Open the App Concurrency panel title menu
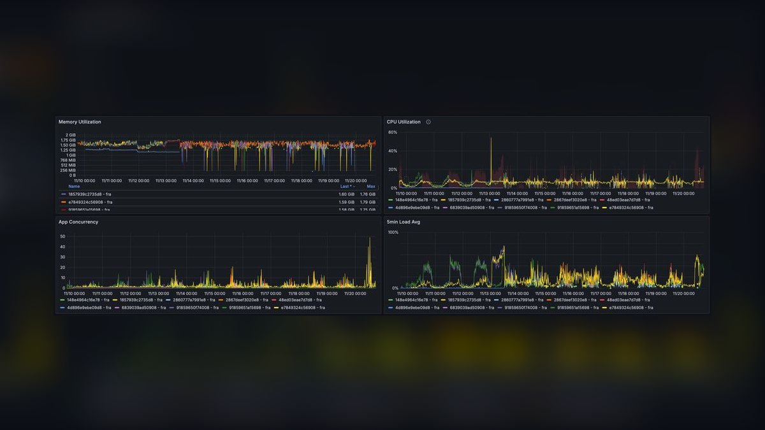 [x=78, y=222]
